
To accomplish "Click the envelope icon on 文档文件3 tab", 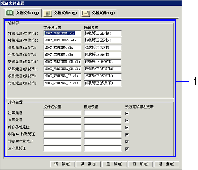I will click(x=86, y=14).
